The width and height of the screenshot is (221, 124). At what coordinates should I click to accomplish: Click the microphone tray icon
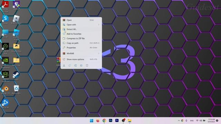186,121
